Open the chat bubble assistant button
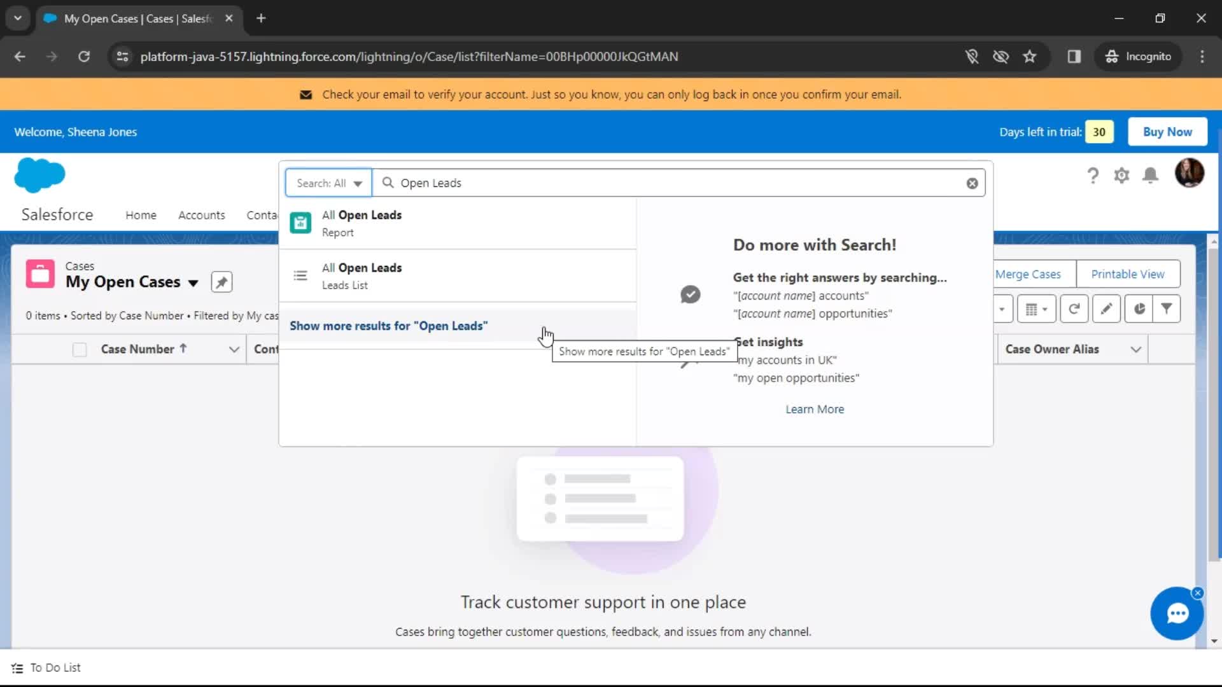 1177,614
